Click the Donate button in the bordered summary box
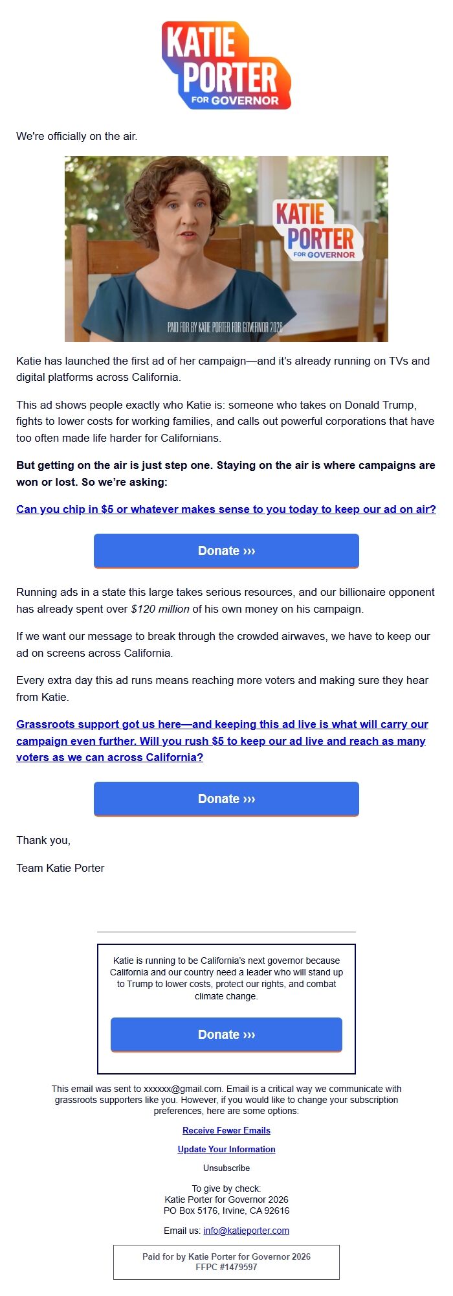The image size is (453, 1296). [226, 1034]
